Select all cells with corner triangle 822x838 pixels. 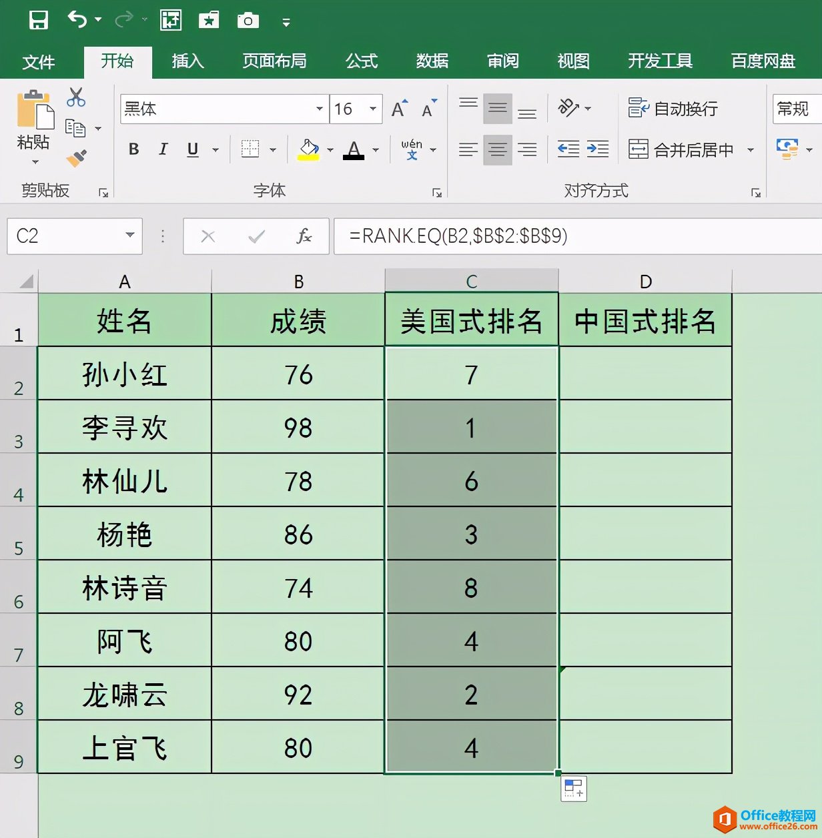[26, 281]
